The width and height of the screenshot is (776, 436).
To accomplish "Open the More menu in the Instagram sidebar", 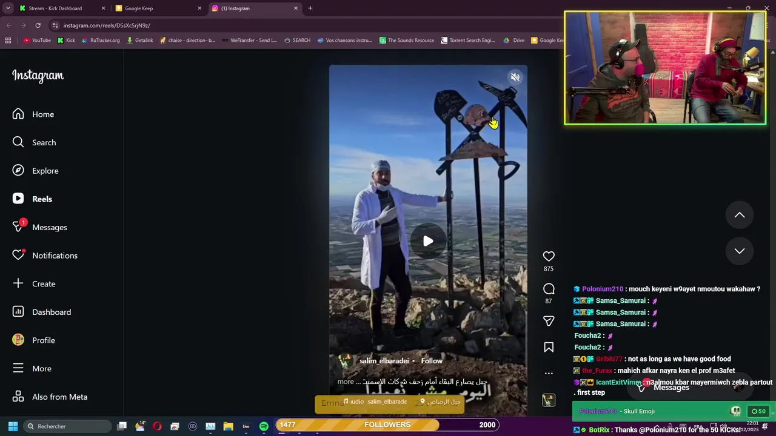I will (32, 368).
